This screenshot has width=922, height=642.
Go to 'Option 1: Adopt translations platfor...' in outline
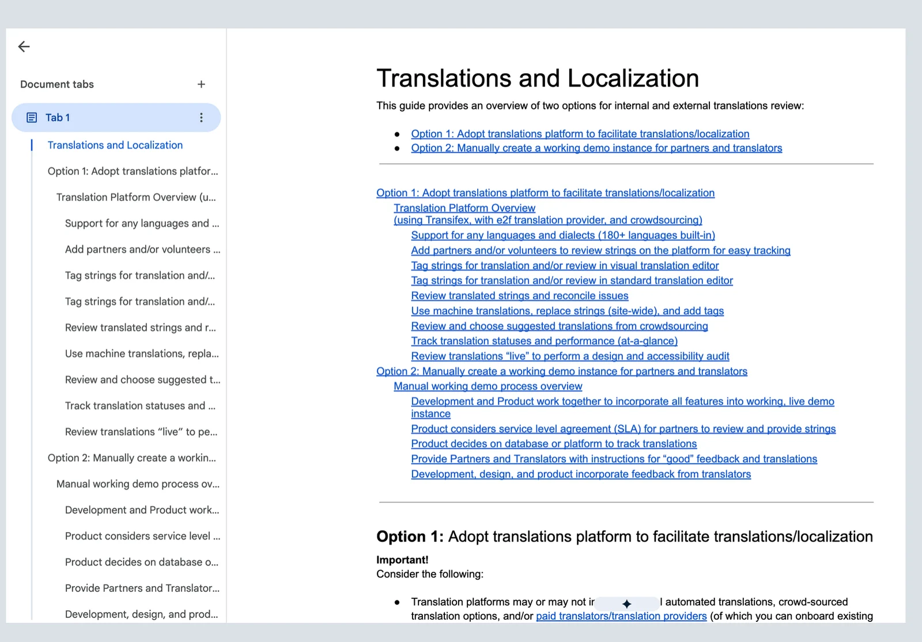click(x=133, y=171)
